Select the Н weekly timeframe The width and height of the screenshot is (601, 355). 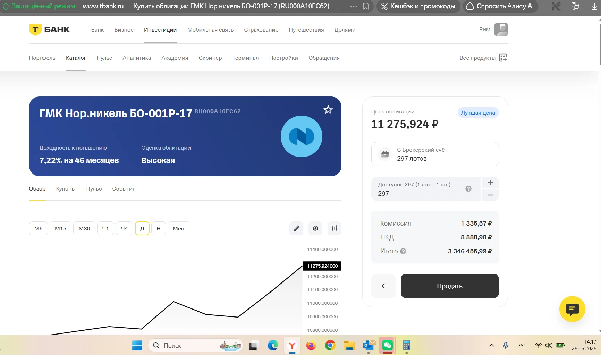pyautogui.click(x=159, y=228)
